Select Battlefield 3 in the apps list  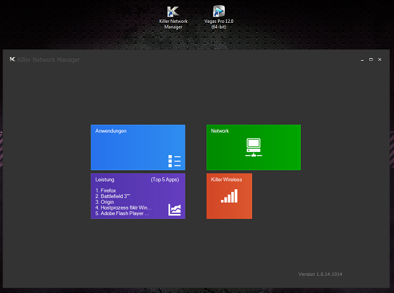click(113, 196)
